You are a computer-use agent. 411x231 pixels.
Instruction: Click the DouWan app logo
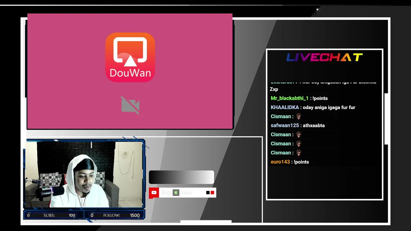tap(130, 57)
